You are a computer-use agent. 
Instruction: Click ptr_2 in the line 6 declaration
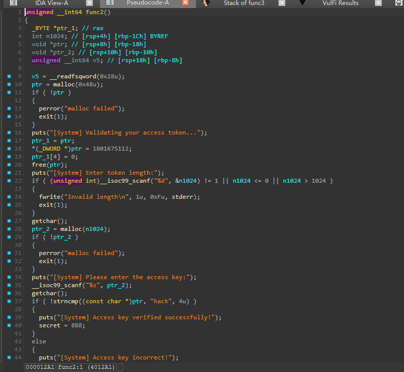point(62,52)
